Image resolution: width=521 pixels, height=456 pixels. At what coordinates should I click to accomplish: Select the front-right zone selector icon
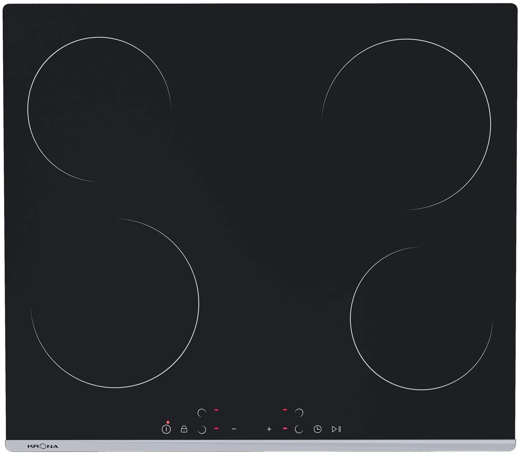click(299, 429)
